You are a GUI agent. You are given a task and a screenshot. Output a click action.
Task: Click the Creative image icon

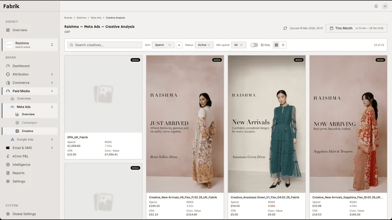pyautogui.click(x=17, y=131)
